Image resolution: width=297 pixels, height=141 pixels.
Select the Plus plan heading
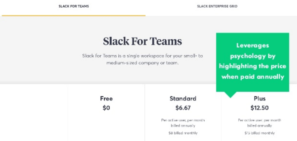[x=260, y=98]
